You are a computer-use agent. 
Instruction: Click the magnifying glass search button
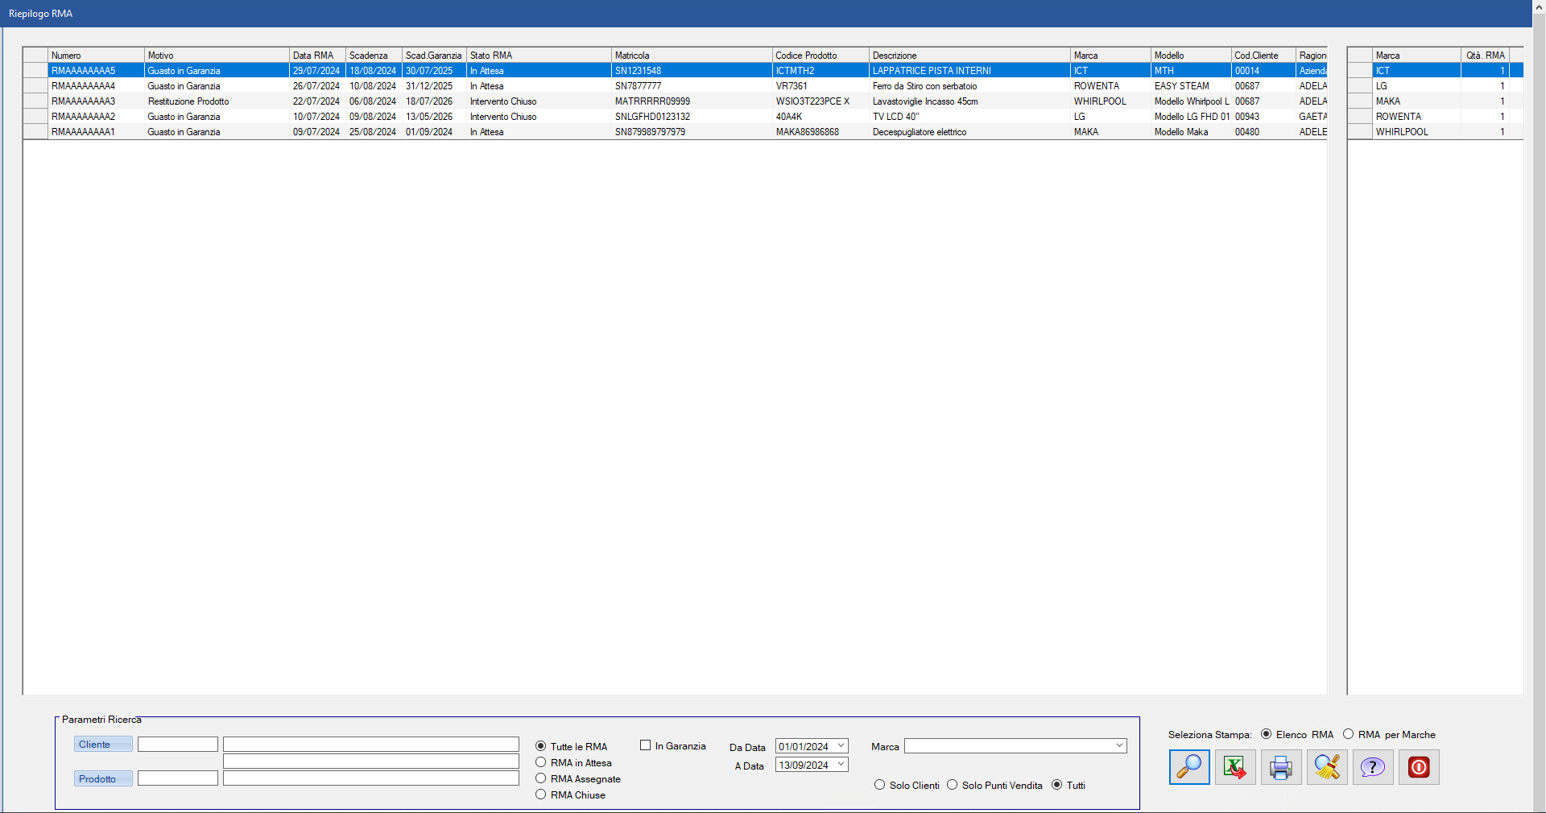tap(1188, 767)
